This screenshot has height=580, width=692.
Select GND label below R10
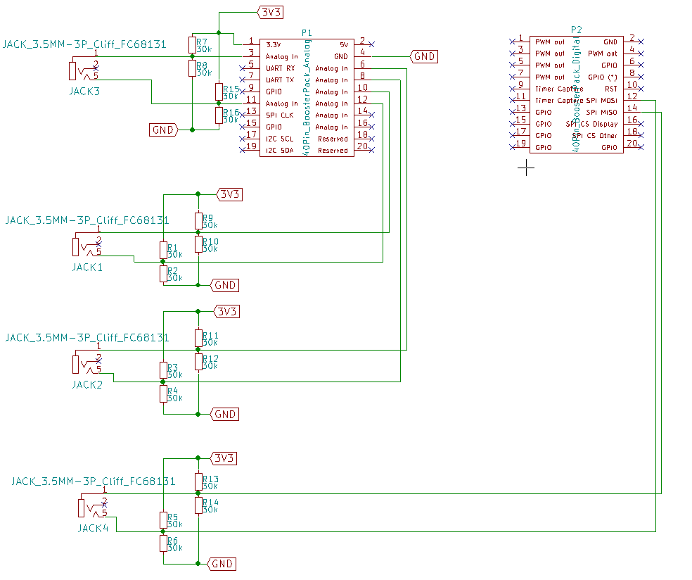pyautogui.click(x=224, y=285)
